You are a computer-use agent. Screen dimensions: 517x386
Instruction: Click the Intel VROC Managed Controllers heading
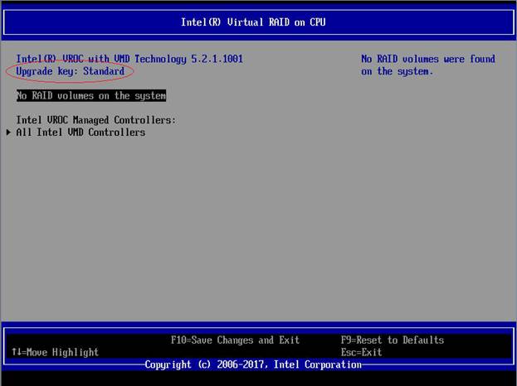95,120
